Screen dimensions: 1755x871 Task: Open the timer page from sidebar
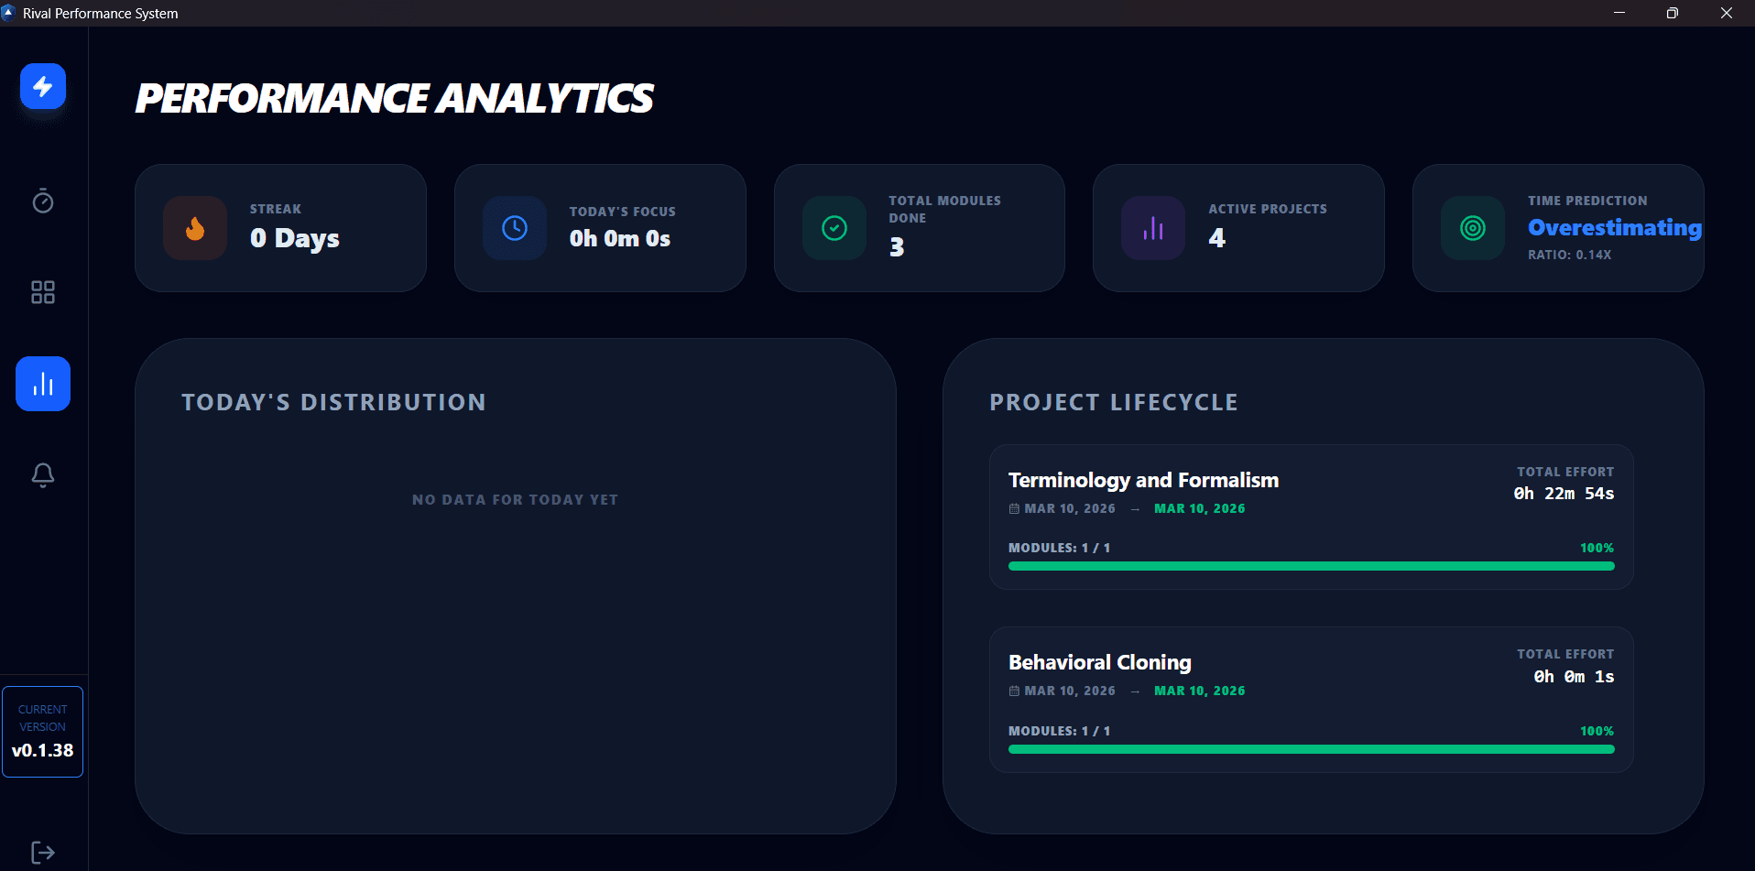point(43,201)
